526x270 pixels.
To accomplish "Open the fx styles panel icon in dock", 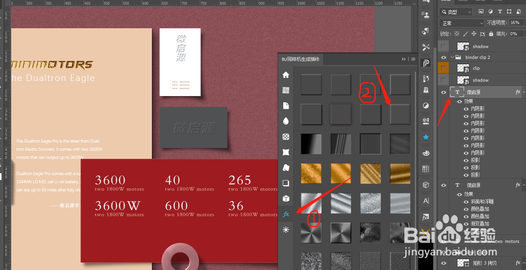I will 426,217.
